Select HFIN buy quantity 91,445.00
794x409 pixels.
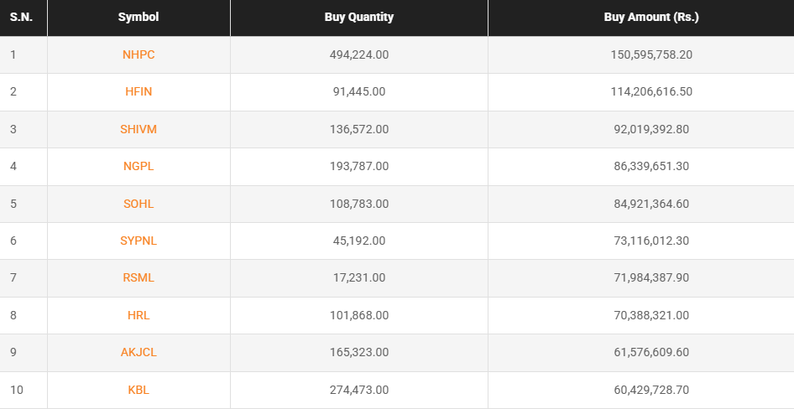pos(358,91)
